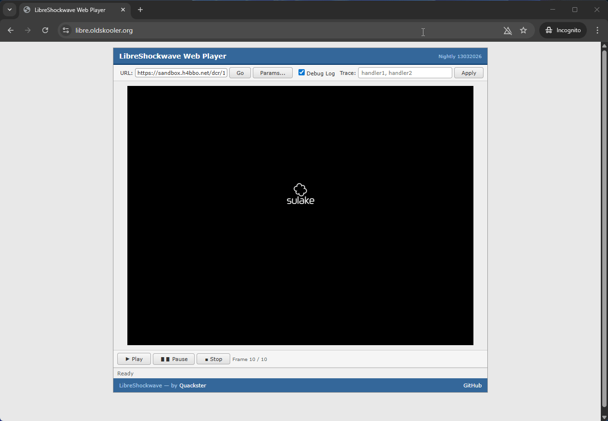Select the LibreShockwave Web Player browser tab

[x=74, y=10]
